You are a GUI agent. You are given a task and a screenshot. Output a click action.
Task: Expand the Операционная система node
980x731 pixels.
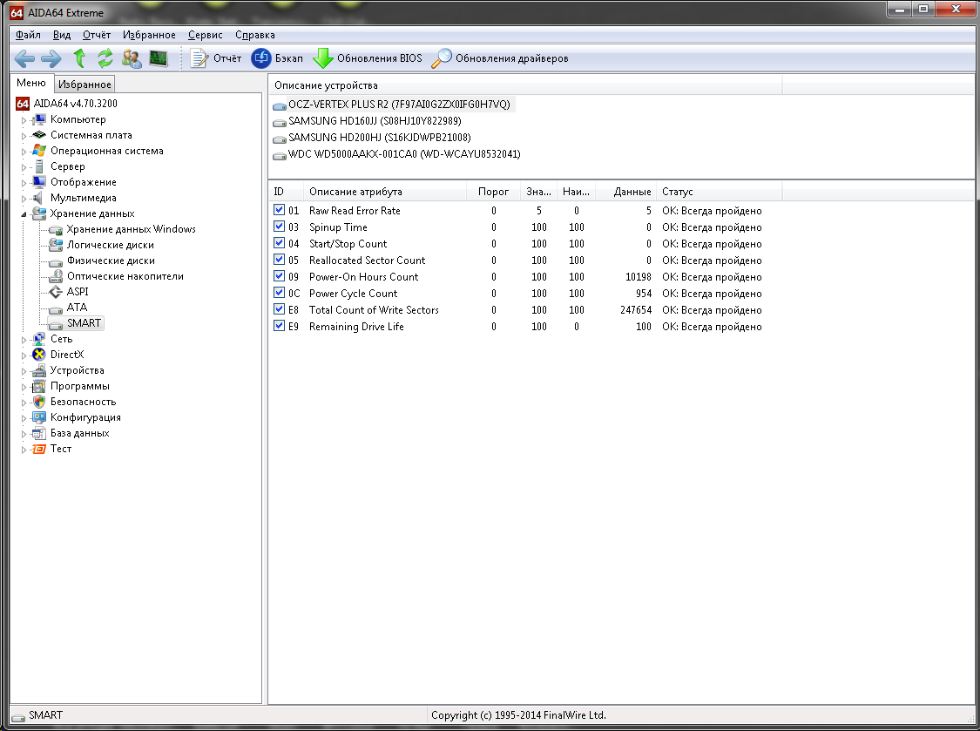24,152
